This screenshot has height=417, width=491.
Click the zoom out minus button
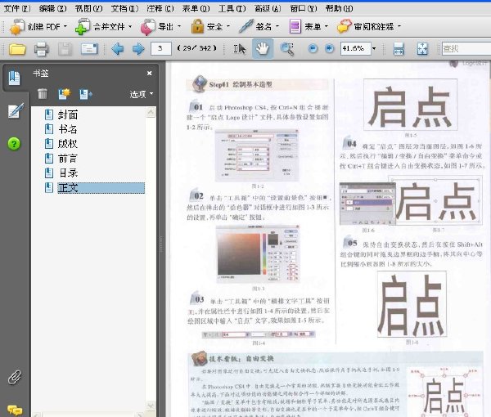point(313,48)
